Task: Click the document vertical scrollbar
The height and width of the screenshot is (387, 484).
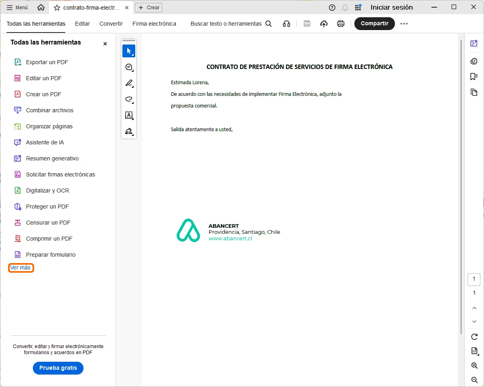Action: tap(461, 186)
